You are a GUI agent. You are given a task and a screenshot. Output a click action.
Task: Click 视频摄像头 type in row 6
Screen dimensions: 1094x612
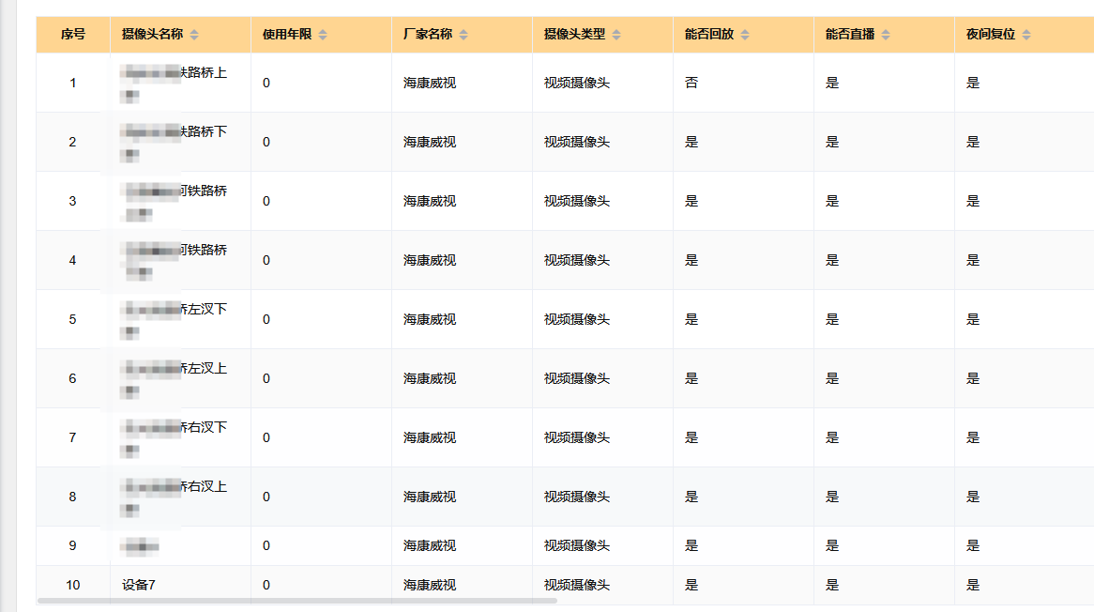577,378
